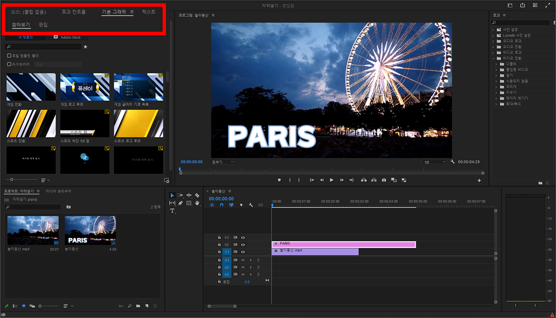556x318 pixels.
Task: Select the Pen tool
Action: 180,203
